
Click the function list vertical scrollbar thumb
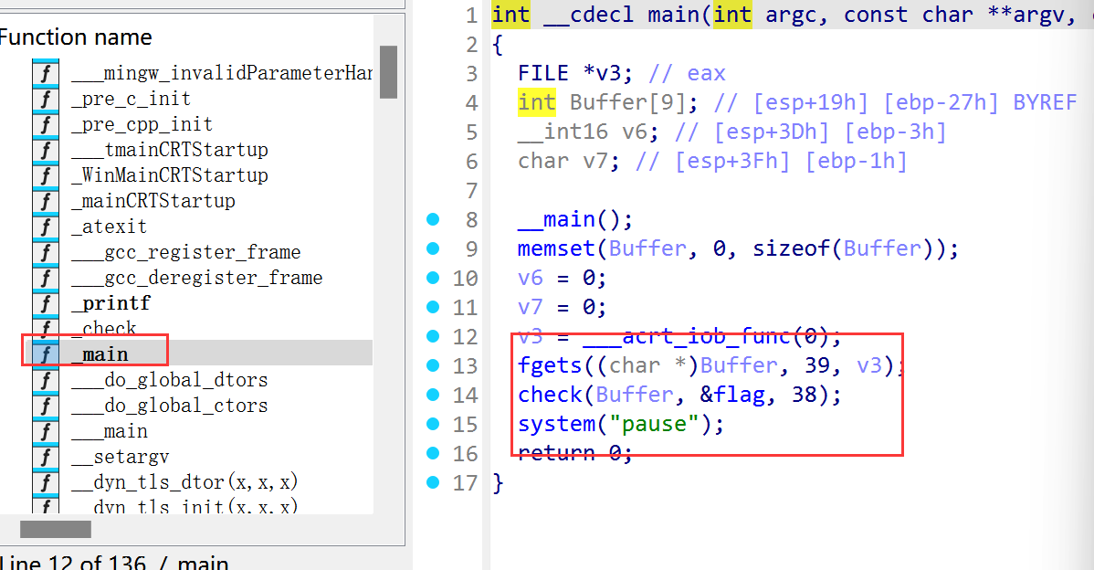point(388,71)
